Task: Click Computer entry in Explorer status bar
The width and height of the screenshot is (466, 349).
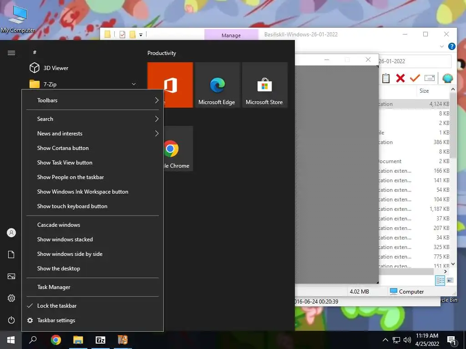Action: (x=406, y=291)
